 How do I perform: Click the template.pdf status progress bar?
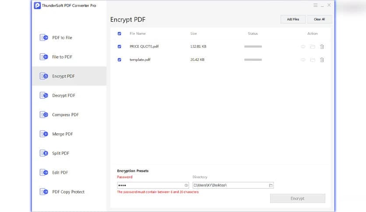(253, 60)
